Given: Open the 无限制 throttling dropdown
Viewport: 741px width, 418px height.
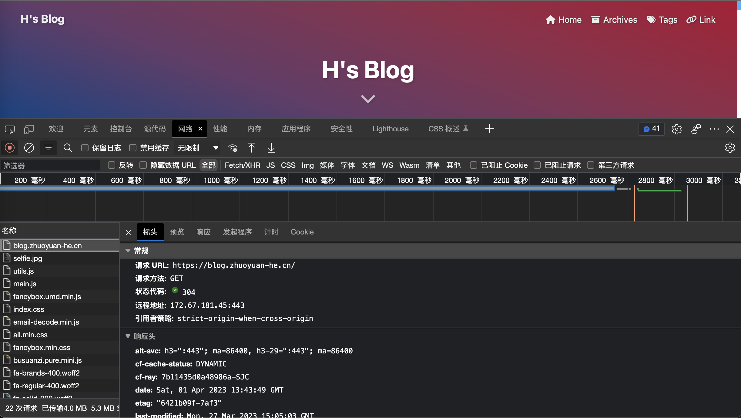Looking at the screenshot, I should 198,148.
